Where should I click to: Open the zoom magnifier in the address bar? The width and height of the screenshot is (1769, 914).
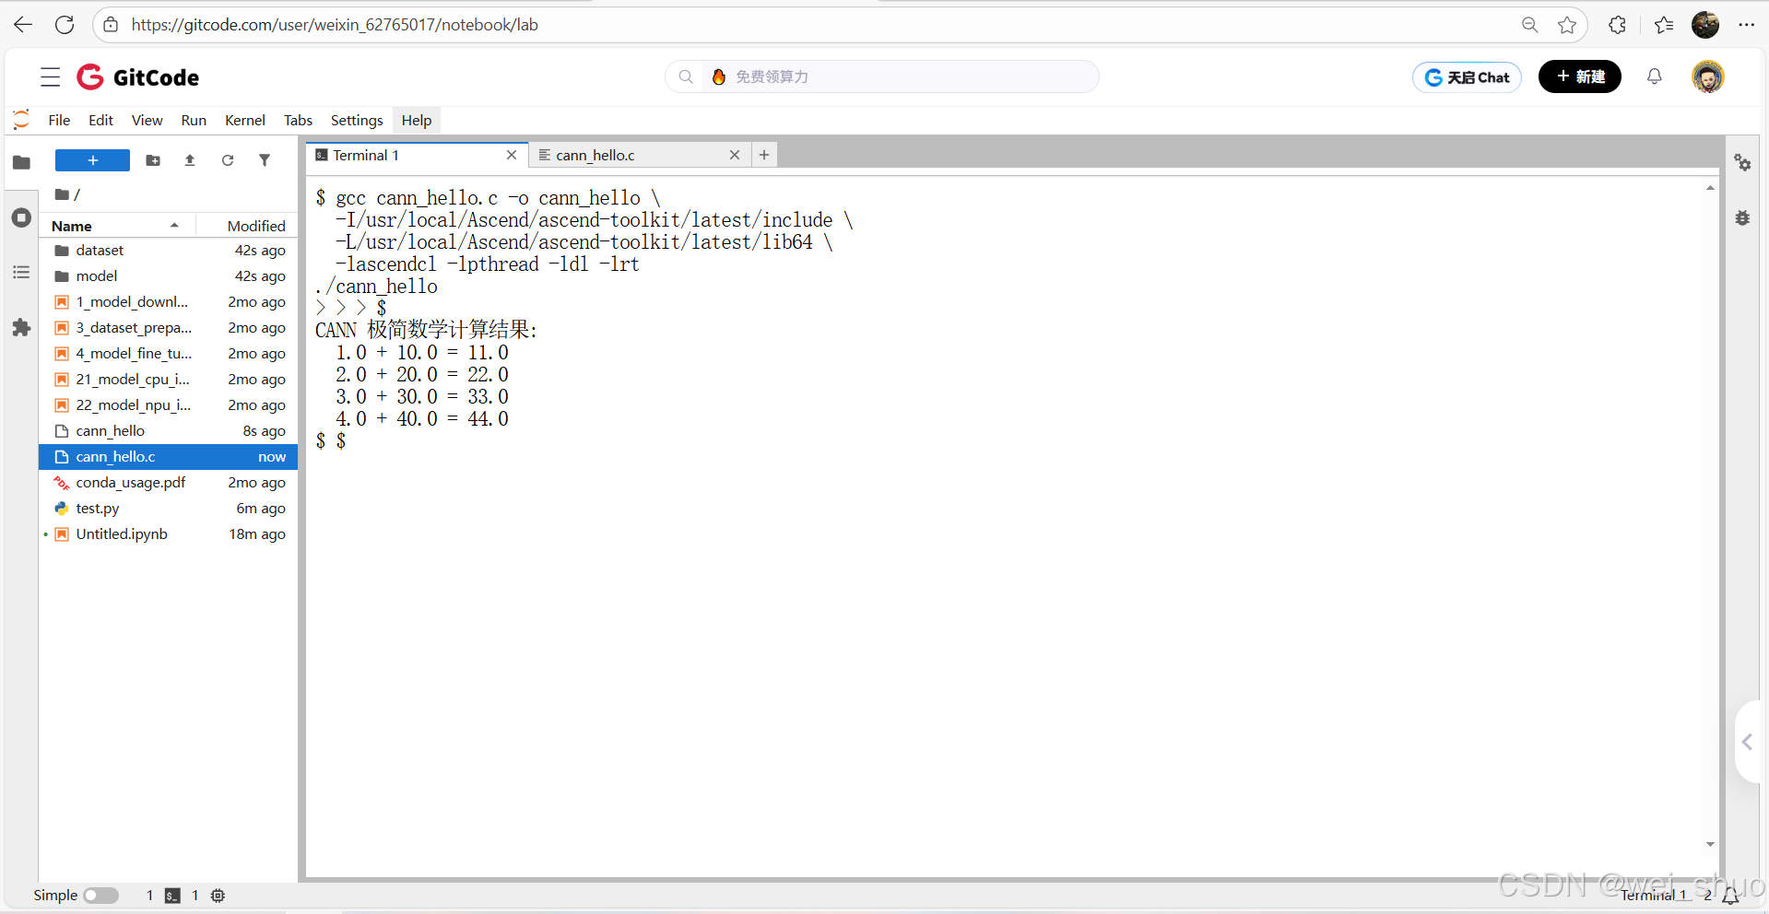point(1530,25)
